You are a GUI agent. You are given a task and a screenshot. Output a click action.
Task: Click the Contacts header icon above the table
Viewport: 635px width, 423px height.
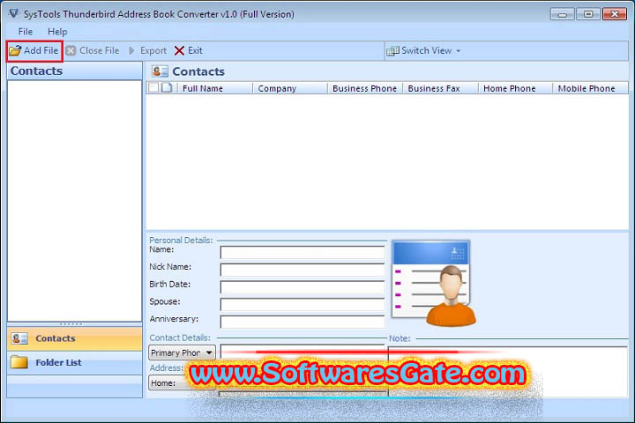pos(160,71)
